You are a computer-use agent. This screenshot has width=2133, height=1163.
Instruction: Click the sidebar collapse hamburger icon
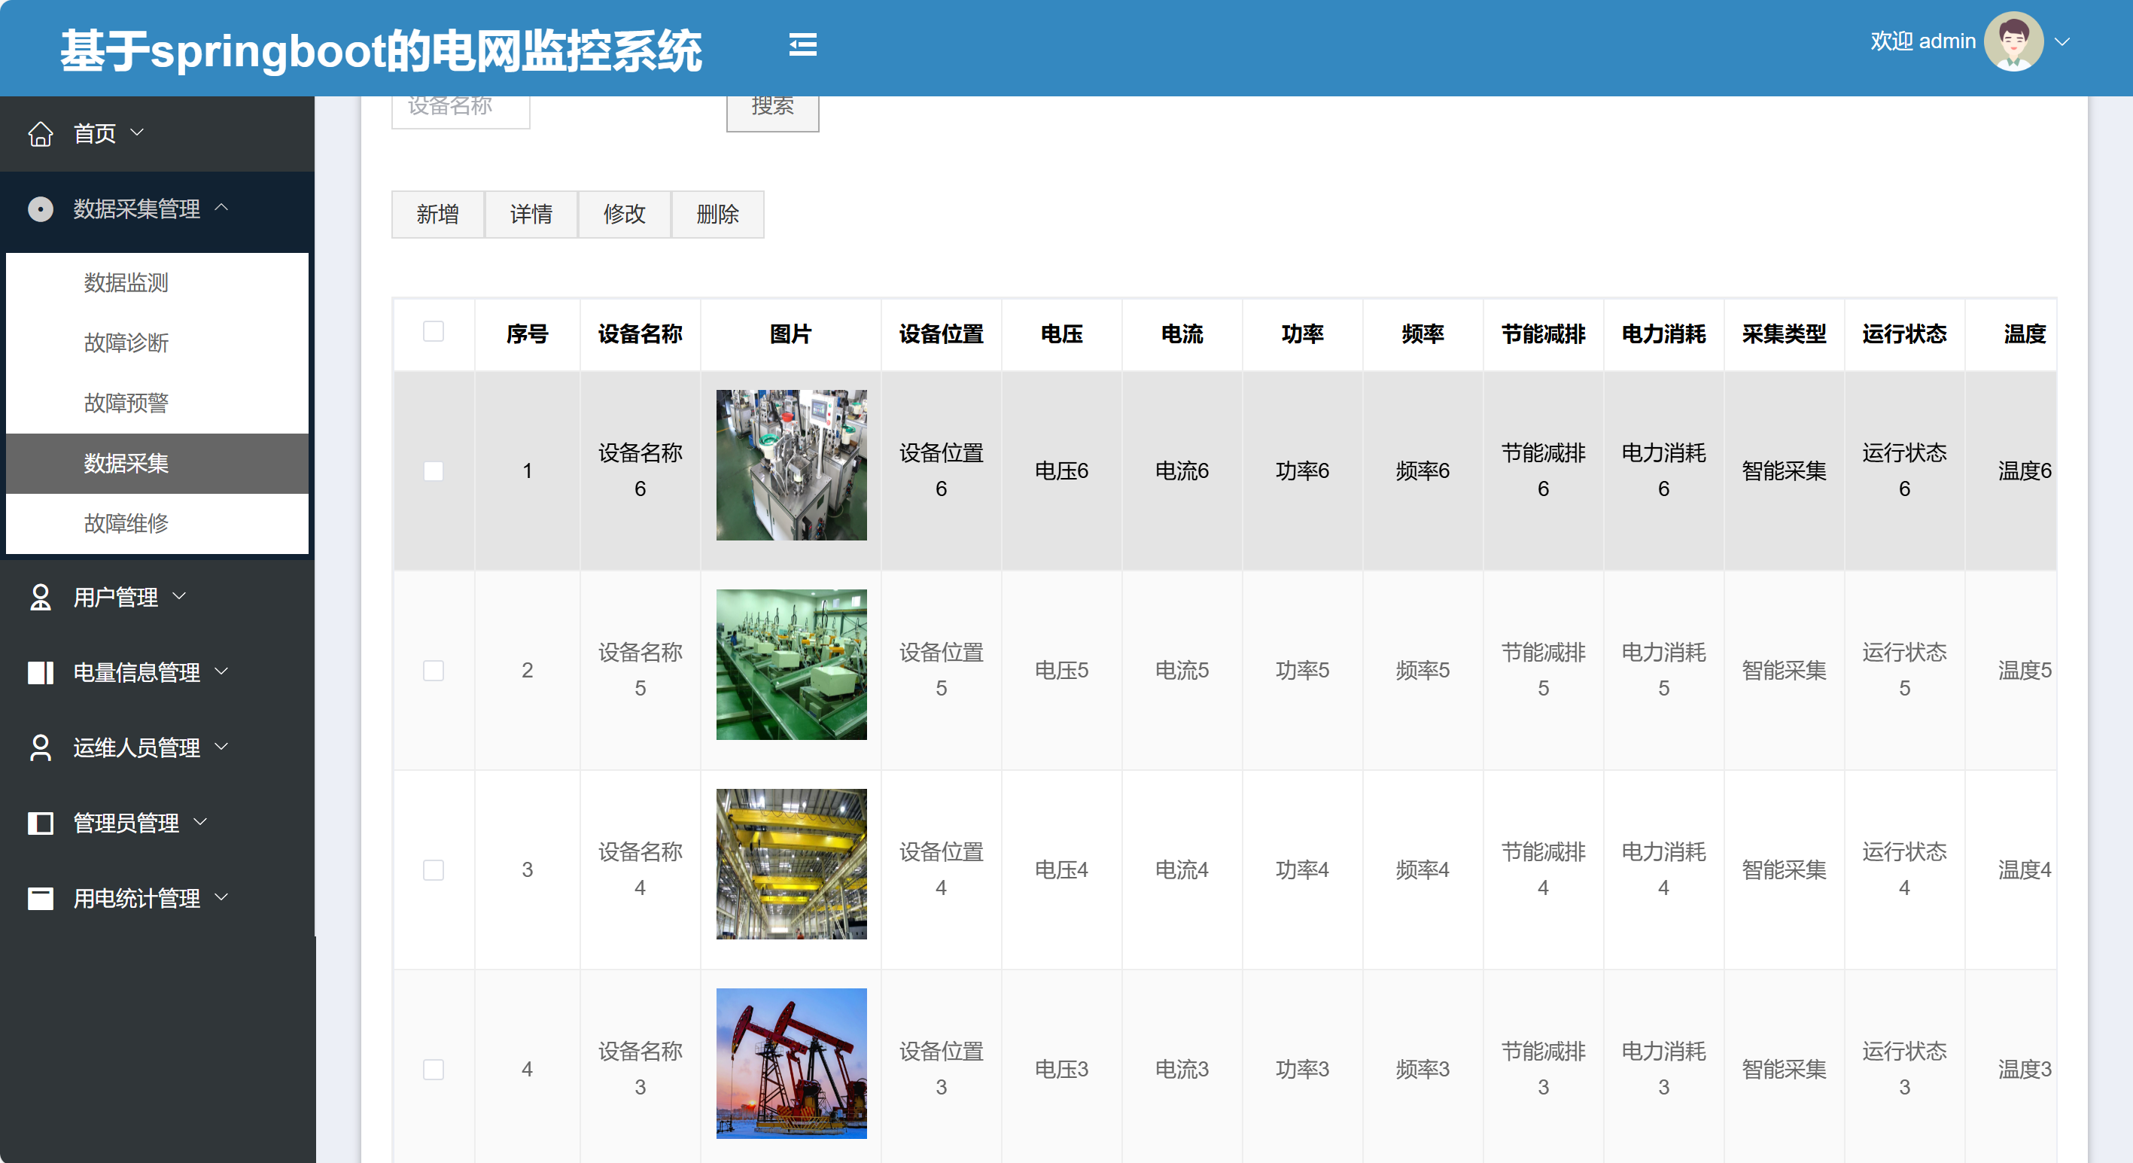(802, 44)
